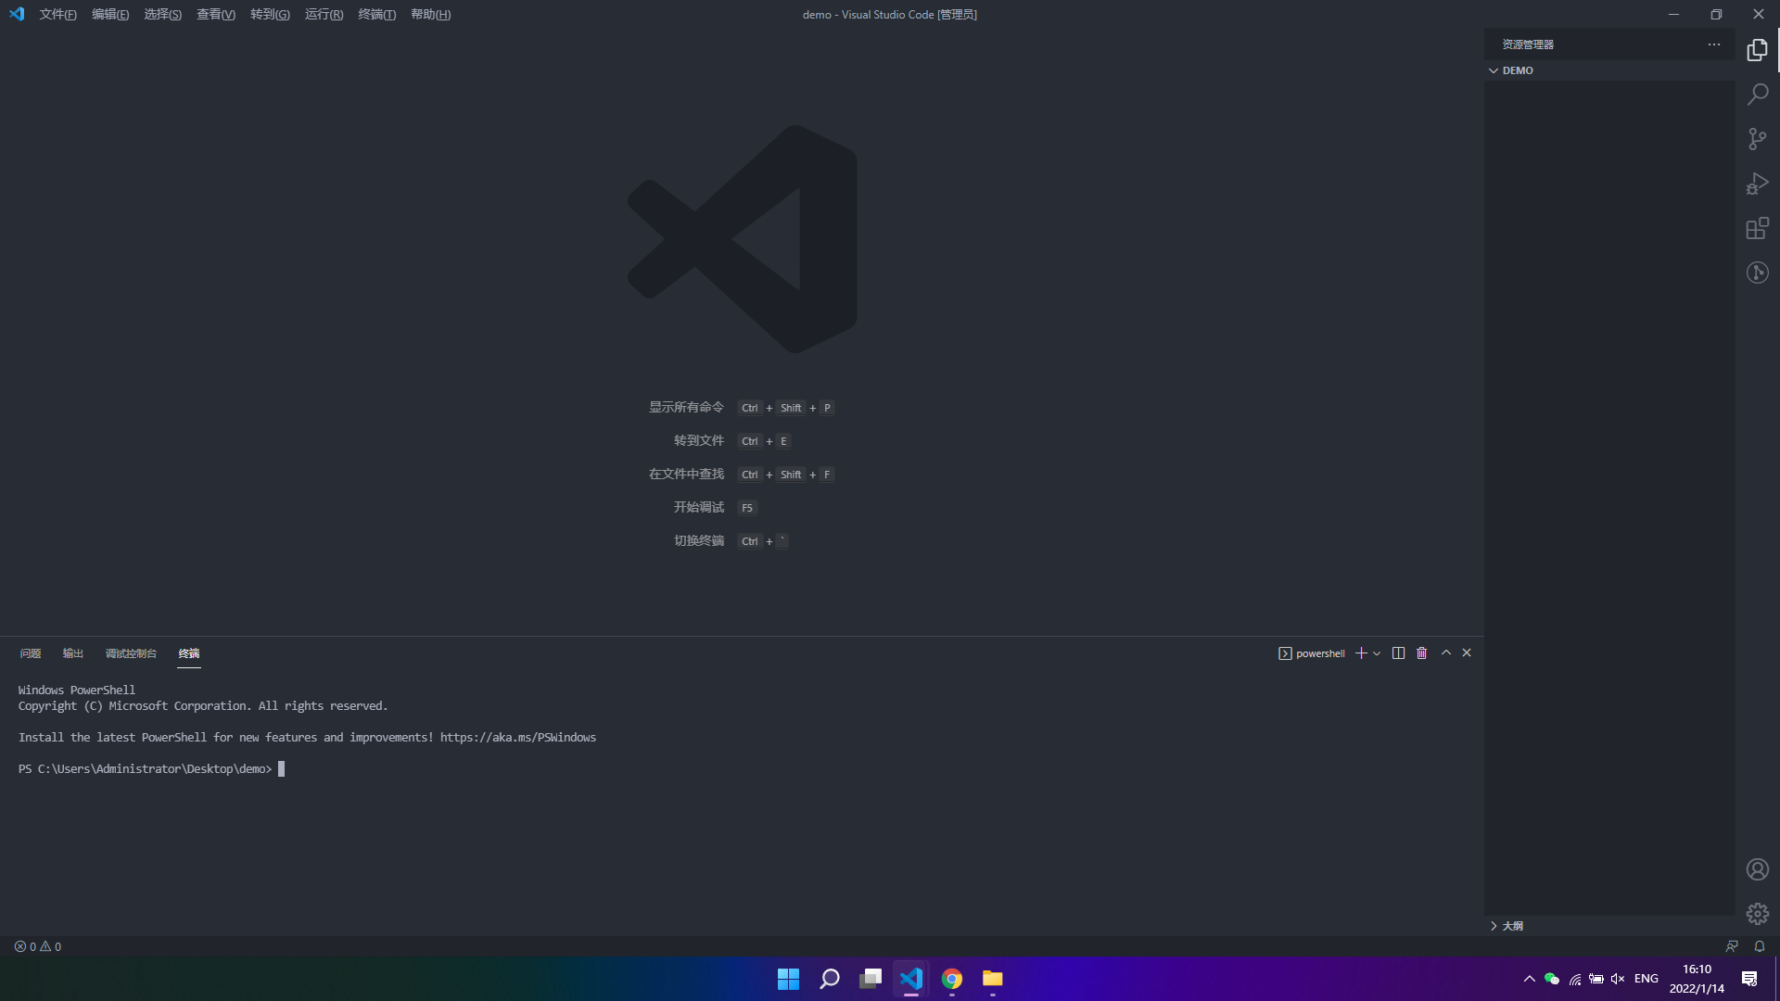Click the errors and warnings status indicator
Viewport: 1780px width, 1001px height.
tap(38, 946)
